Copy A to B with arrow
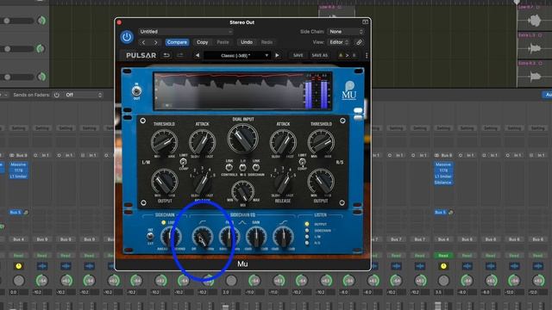 click(x=347, y=55)
